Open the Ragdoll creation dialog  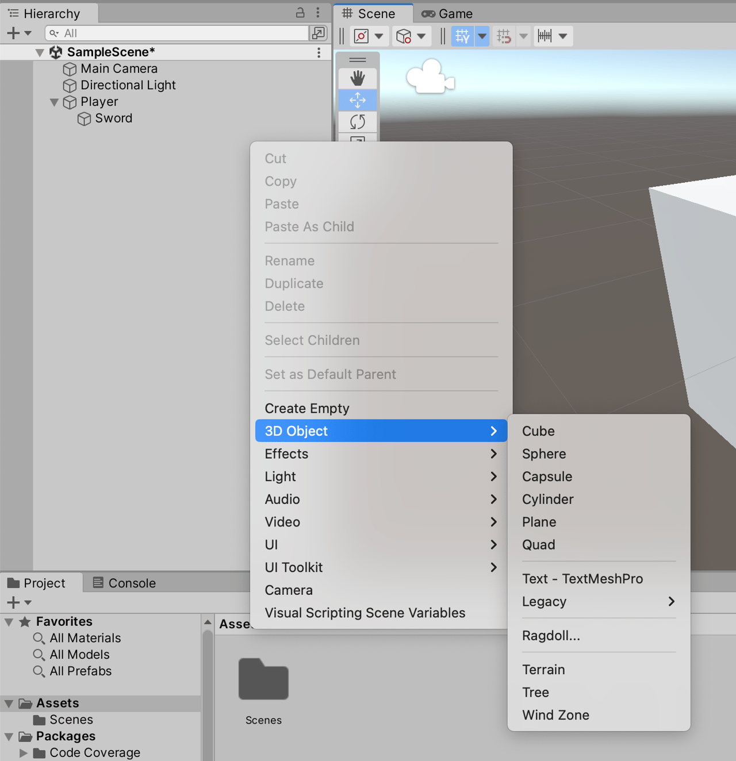pos(550,636)
